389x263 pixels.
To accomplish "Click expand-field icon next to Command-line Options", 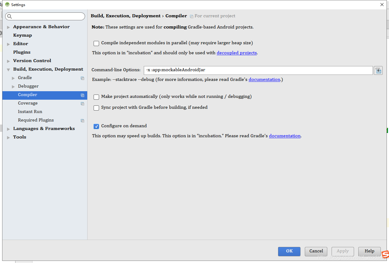I will coord(378,70).
